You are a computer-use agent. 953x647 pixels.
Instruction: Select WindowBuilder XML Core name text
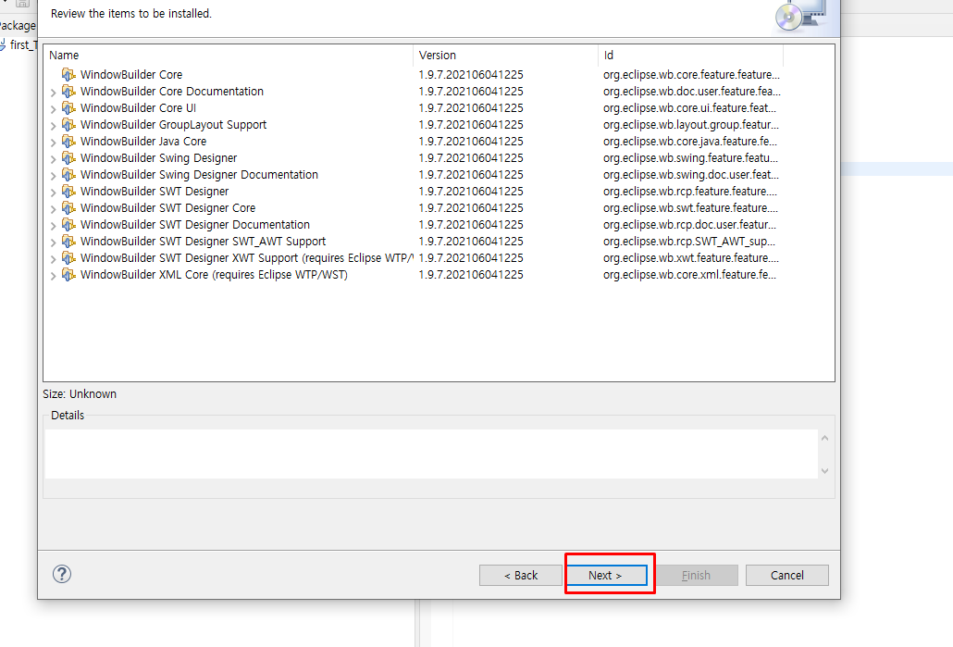[214, 275]
